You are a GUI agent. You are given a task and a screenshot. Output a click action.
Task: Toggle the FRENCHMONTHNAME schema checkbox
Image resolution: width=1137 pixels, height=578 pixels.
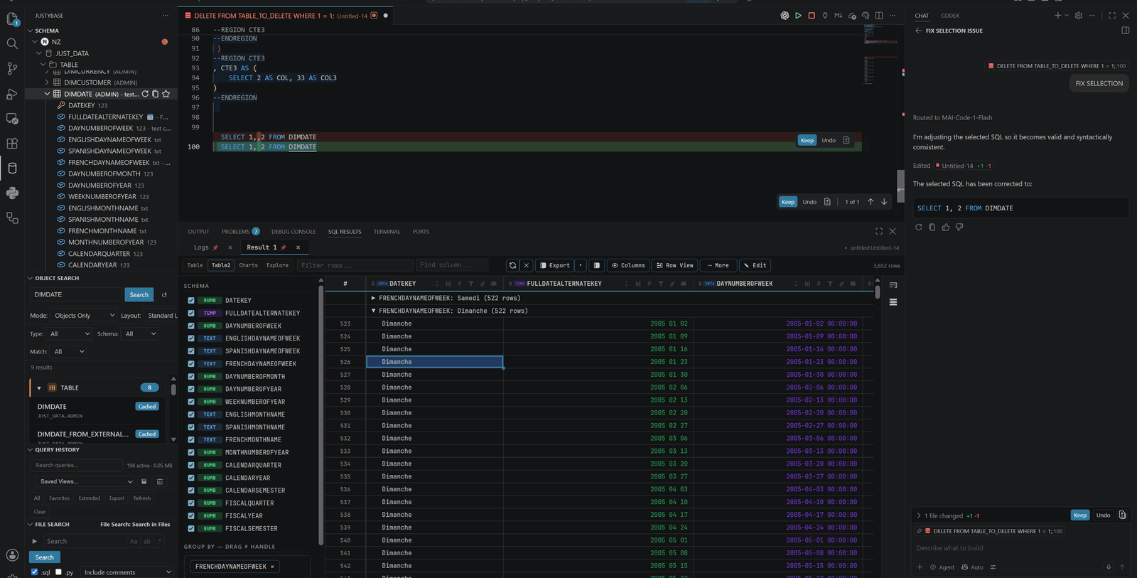(x=191, y=439)
